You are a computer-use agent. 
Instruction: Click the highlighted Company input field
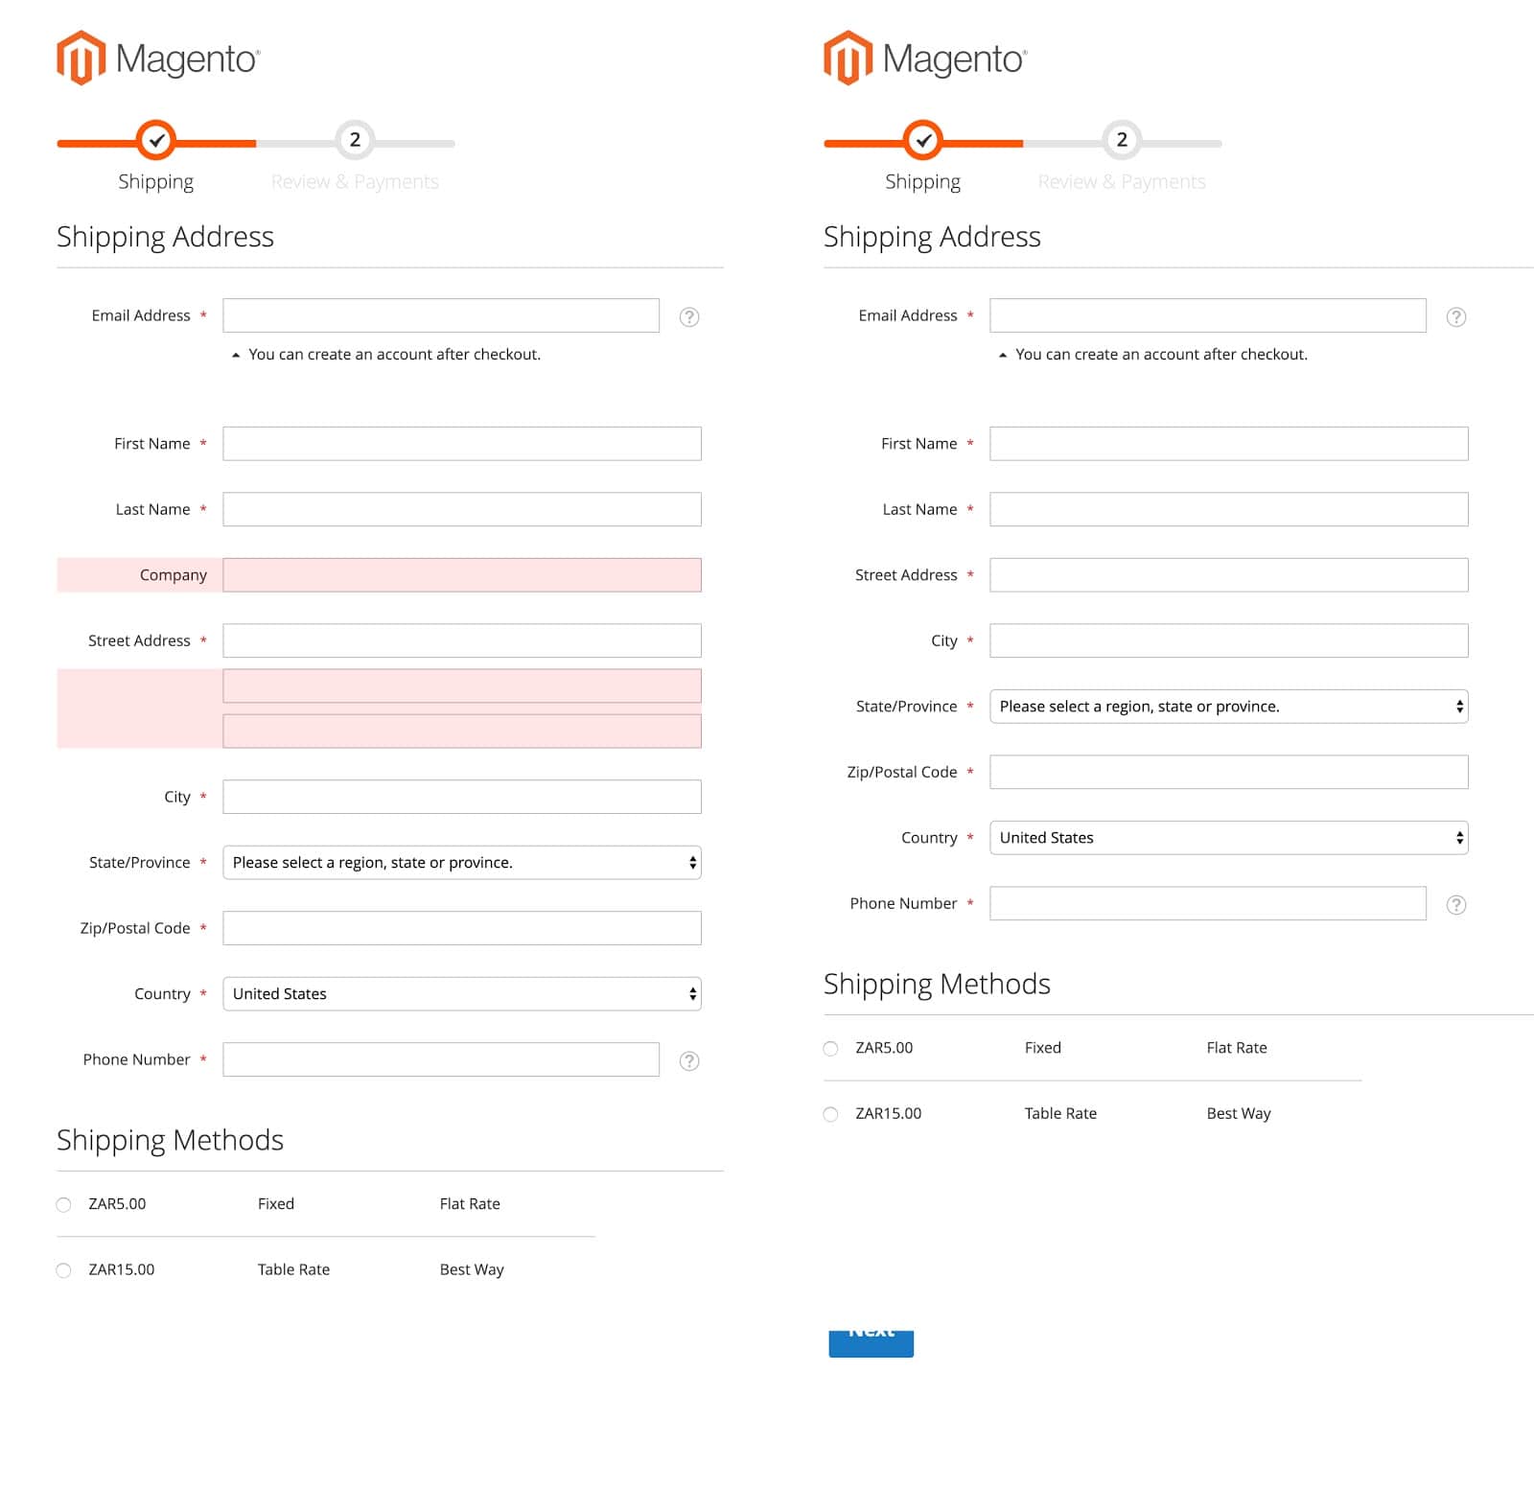pos(461,575)
